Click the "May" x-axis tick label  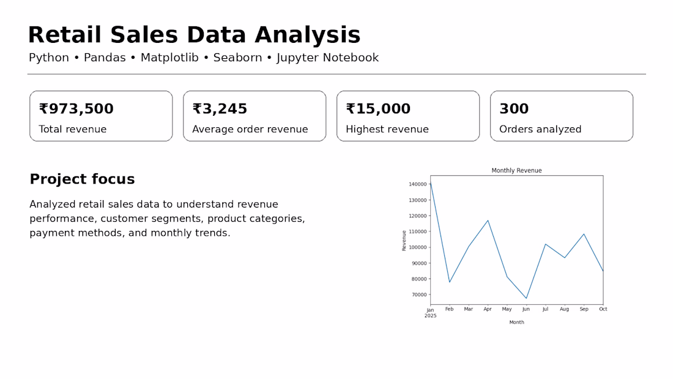(507, 309)
